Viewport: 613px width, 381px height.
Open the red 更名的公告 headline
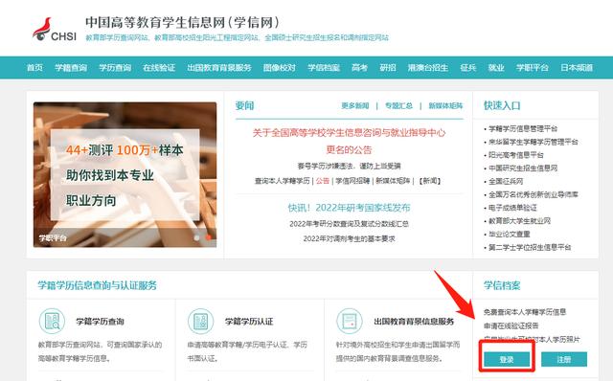(349, 149)
